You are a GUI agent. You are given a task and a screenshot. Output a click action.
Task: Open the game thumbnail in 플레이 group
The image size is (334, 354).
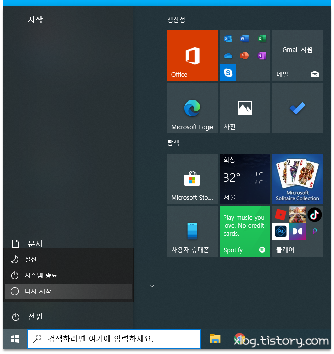298,215
